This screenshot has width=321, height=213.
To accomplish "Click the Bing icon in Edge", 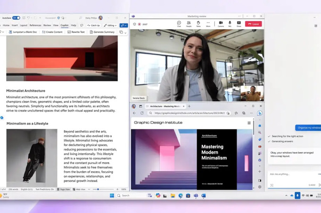I will 260,113.
